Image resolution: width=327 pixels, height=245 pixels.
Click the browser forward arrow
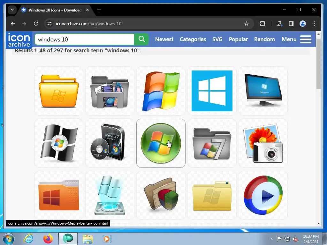pyautogui.click(x=24, y=24)
